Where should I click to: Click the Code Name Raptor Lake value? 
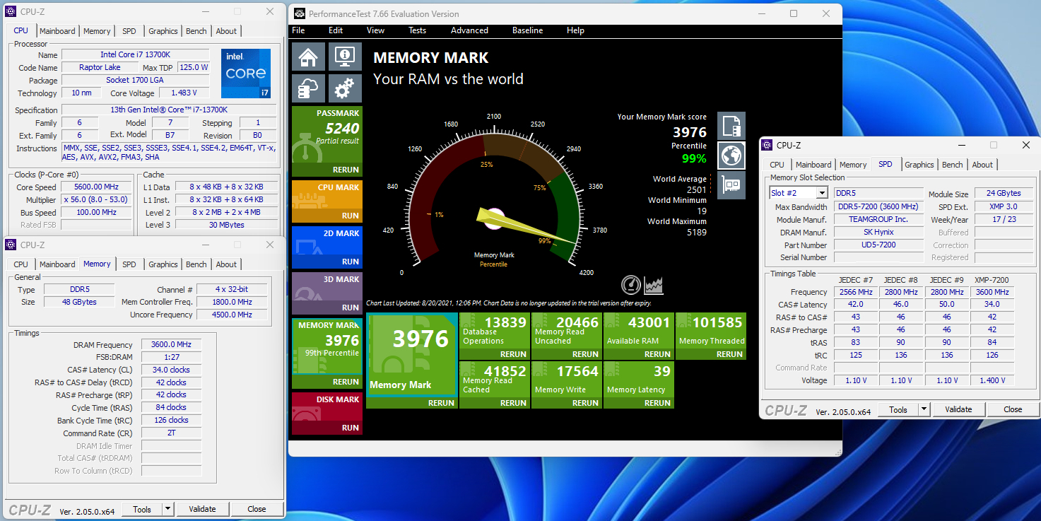tap(100, 68)
